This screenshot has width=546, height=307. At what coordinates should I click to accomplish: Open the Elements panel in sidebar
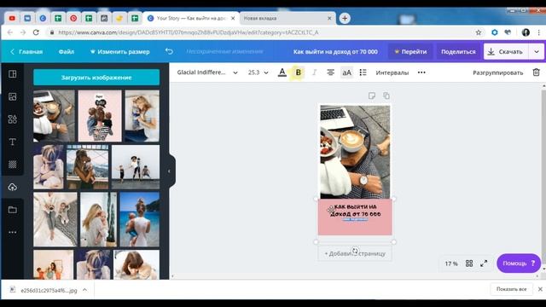(13, 119)
